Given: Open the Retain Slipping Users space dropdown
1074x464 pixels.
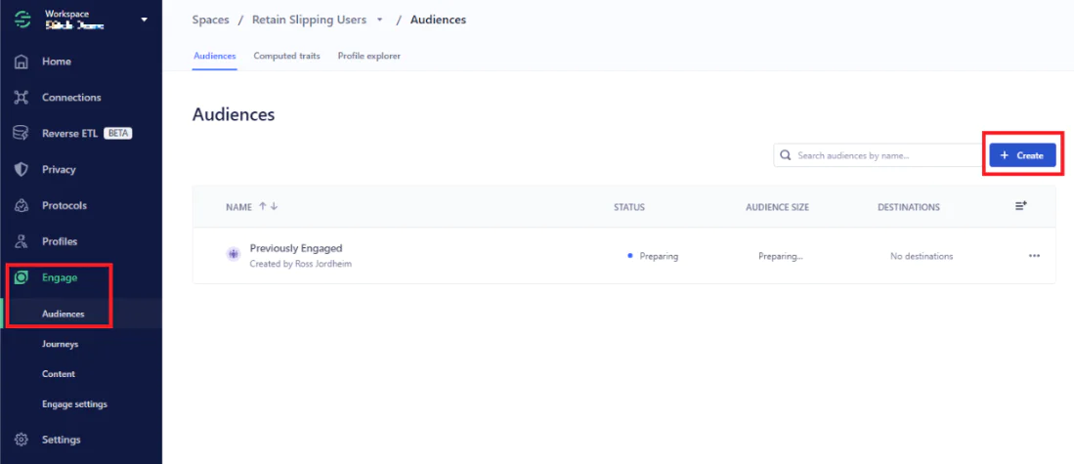Looking at the screenshot, I should point(379,21).
